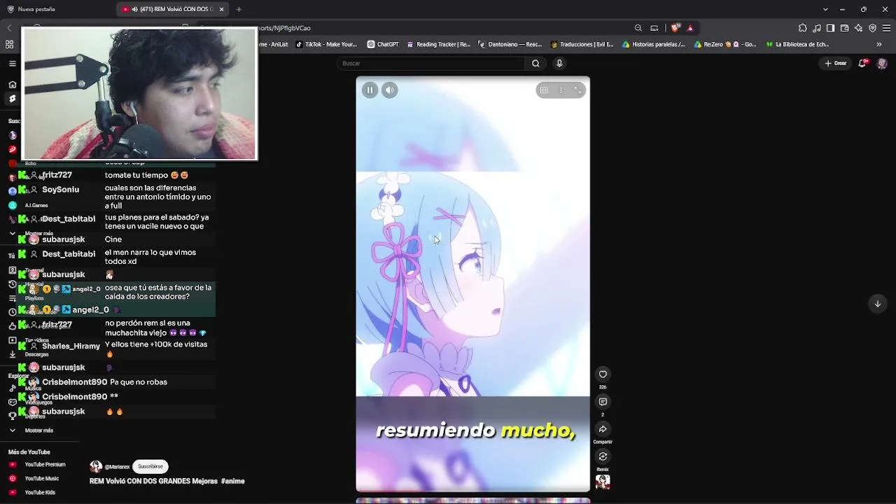The width and height of the screenshot is (896, 504).
Task: Open YouTube Kids from the sidebar
Action: pos(31,493)
